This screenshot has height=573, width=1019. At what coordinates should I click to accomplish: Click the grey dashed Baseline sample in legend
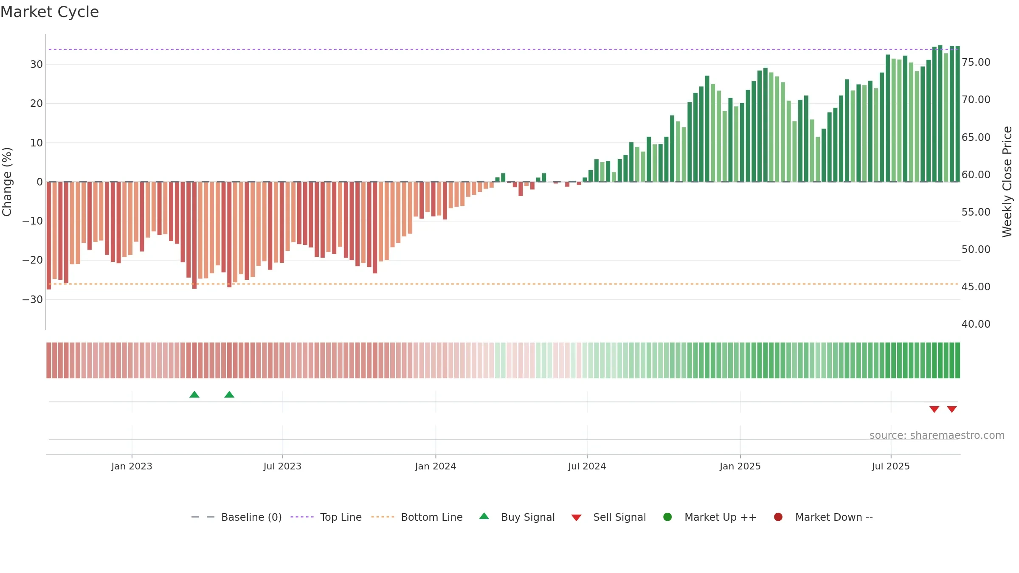coord(203,517)
